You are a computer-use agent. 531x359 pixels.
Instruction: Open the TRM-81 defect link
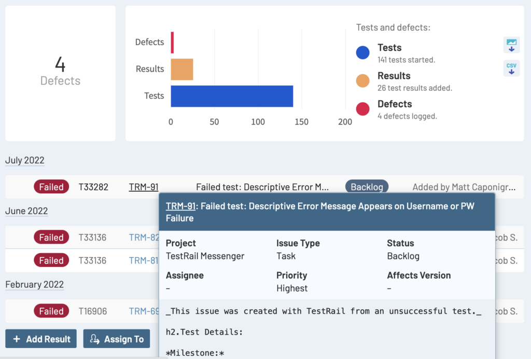144,260
